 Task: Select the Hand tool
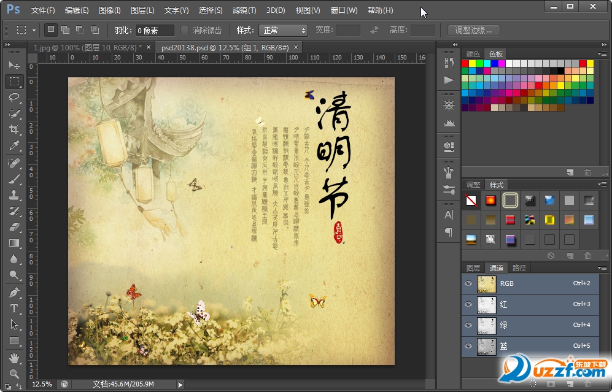[14, 357]
